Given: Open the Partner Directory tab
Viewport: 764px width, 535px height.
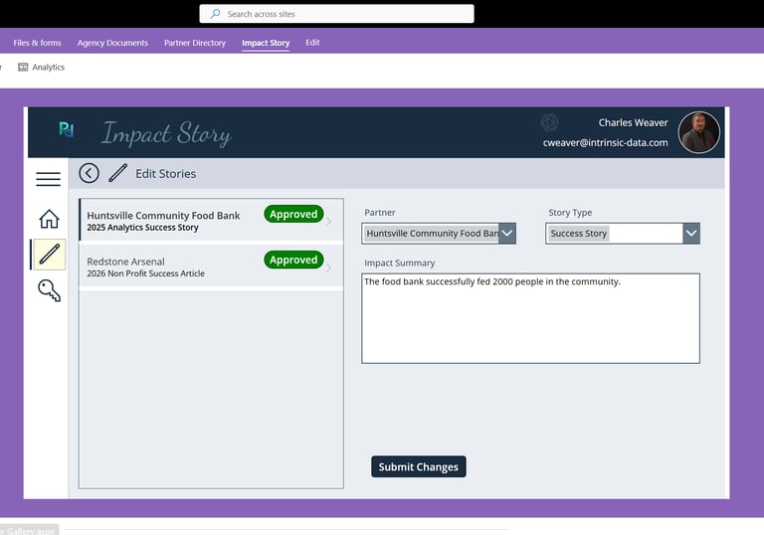Looking at the screenshot, I should pos(195,43).
